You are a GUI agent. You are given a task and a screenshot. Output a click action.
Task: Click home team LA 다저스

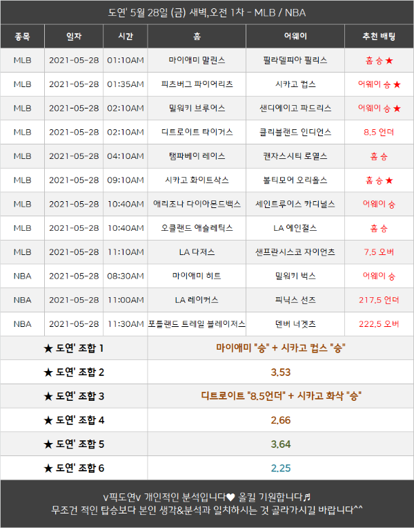tap(197, 252)
